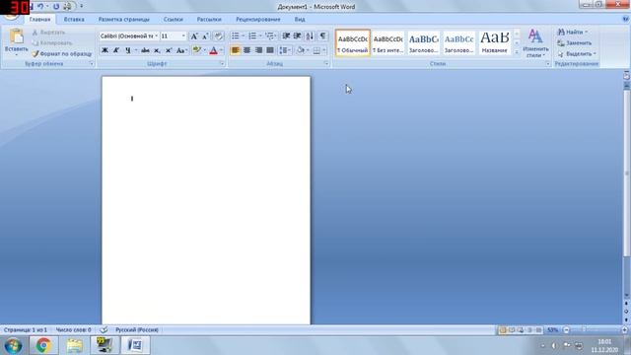Open the highlight color dropdown arrow
Image resolution: width=631 pixels, height=355 pixels.
pos(204,50)
